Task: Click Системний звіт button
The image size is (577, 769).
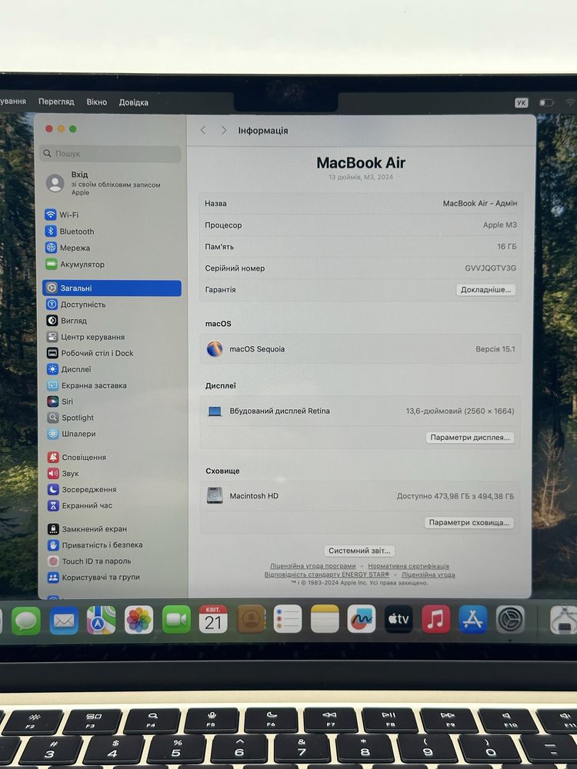Action: 359,551
